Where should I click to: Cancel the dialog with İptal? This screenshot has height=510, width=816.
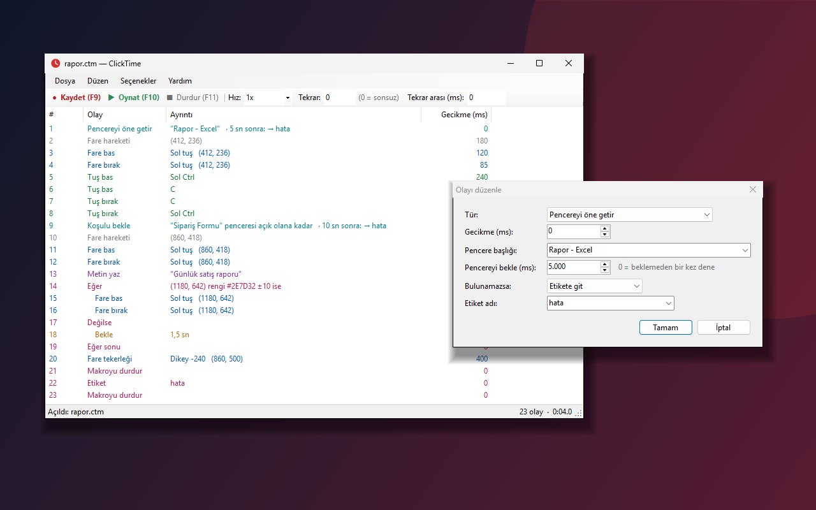point(724,328)
